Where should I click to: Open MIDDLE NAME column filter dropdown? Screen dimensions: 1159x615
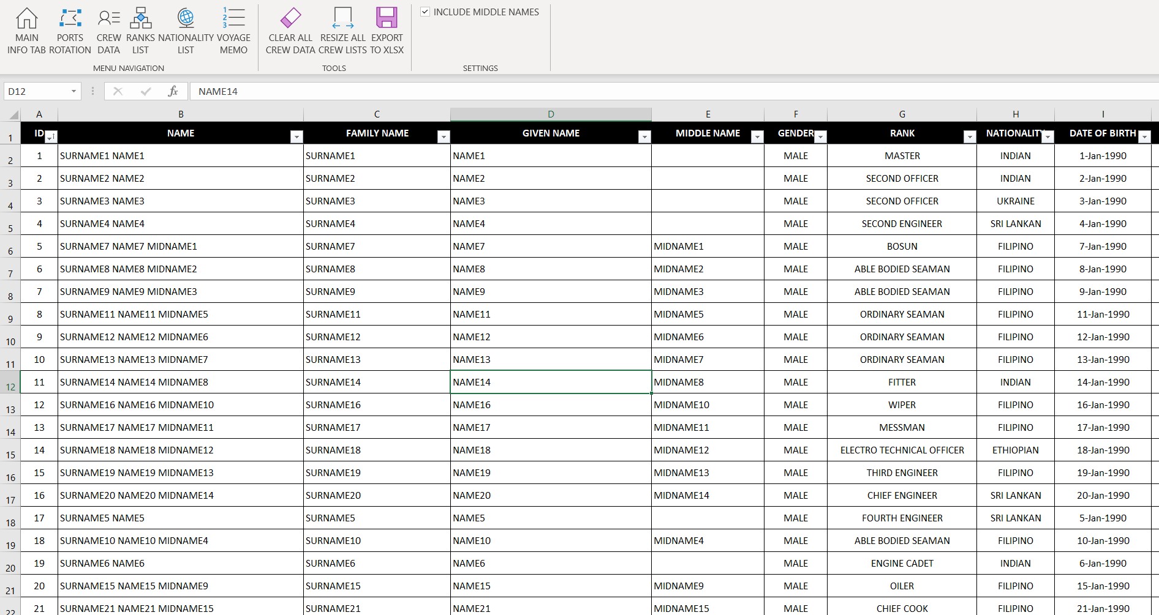click(757, 137)
